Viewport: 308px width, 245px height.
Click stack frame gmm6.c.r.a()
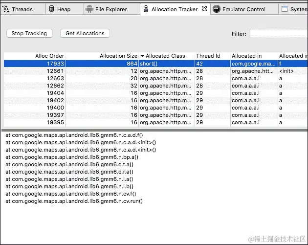[x=69, y=172]
